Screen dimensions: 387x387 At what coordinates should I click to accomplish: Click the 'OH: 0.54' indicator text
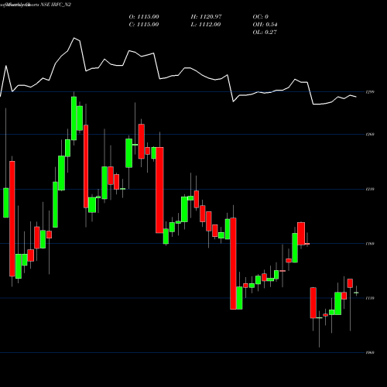tap(265, 25)
